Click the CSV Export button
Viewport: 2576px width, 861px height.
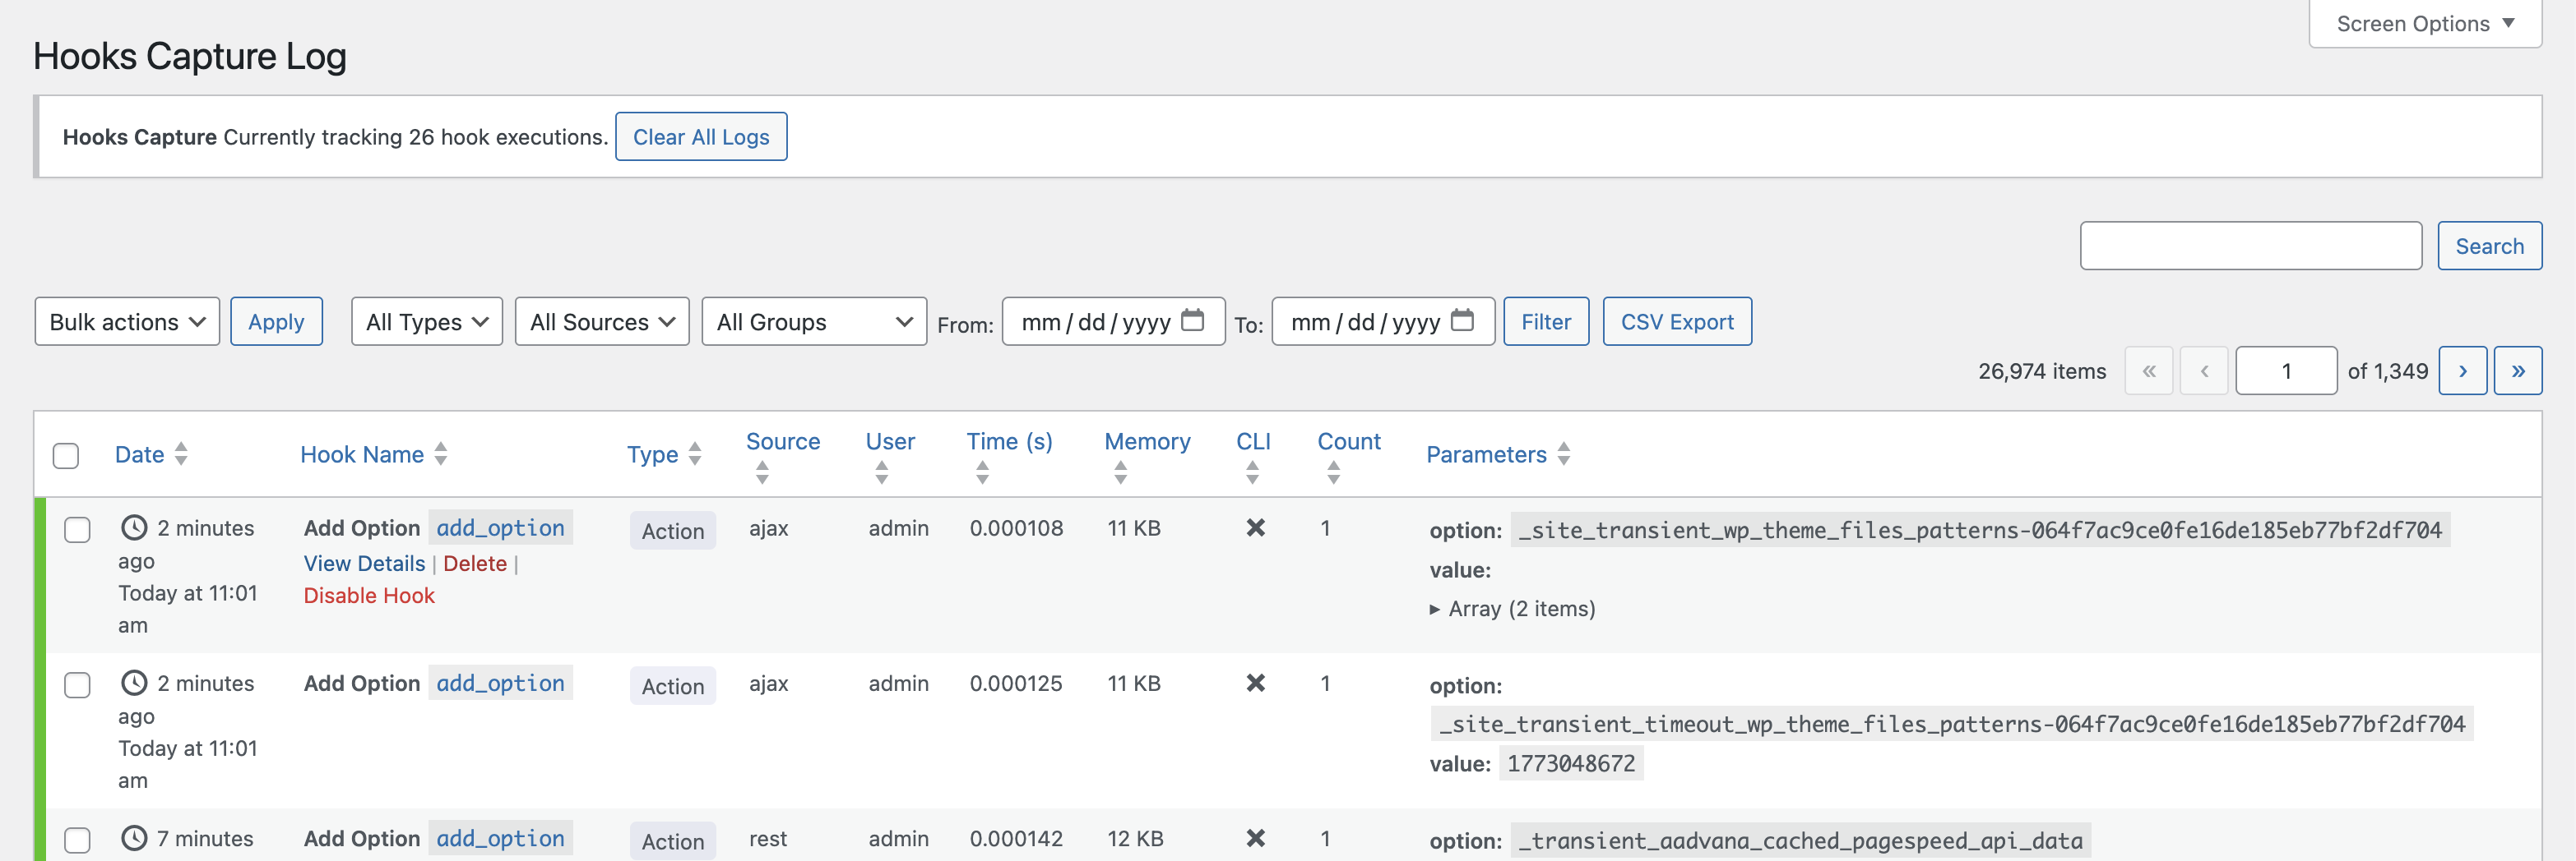(1676, 321)
